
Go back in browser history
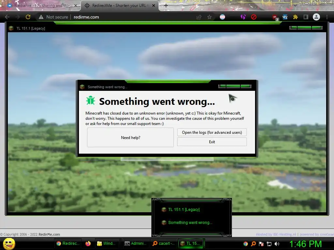coord(7,17)
